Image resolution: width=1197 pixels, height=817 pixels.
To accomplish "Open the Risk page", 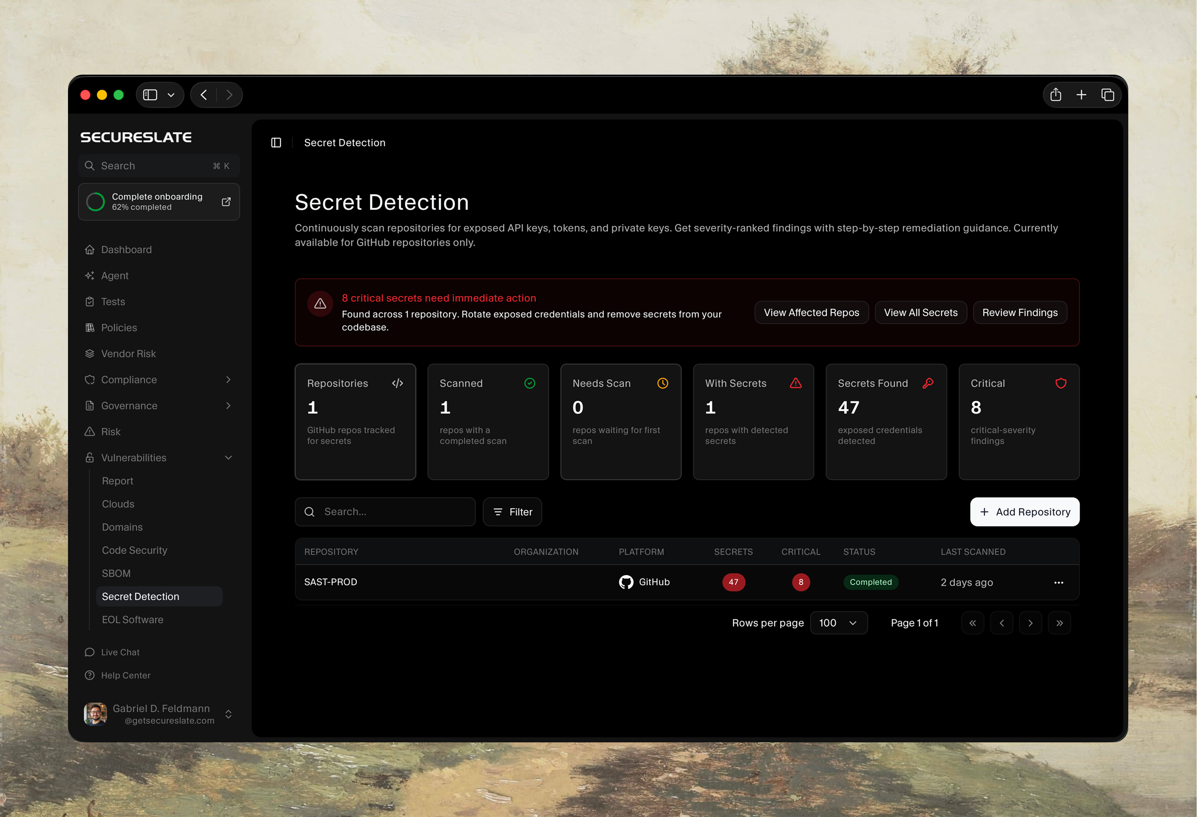I will [x=110, y=432].
